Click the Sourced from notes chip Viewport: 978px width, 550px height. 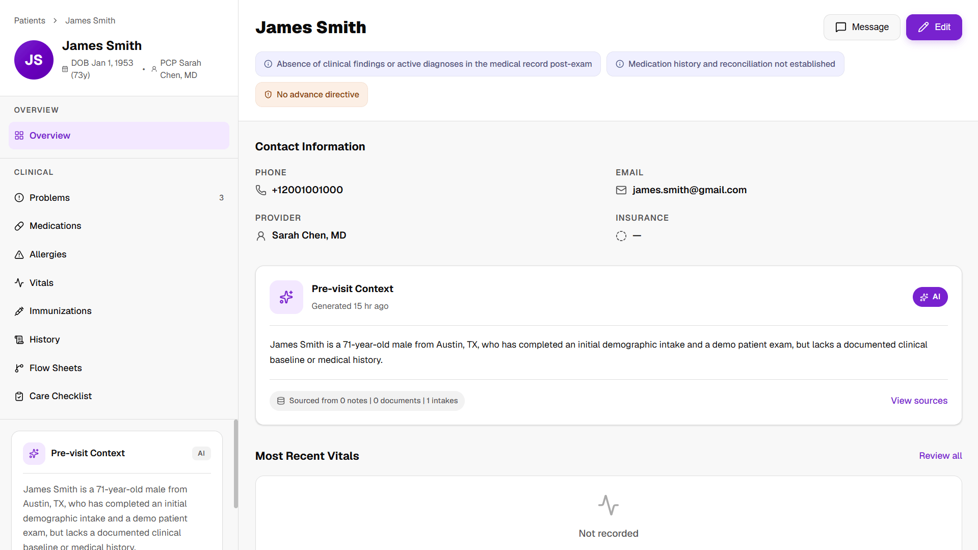coord(367,401)
